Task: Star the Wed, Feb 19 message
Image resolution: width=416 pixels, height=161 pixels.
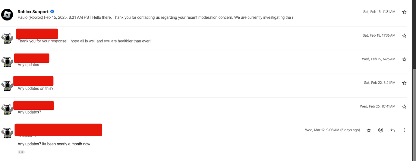Action: (x=404, y=59)
